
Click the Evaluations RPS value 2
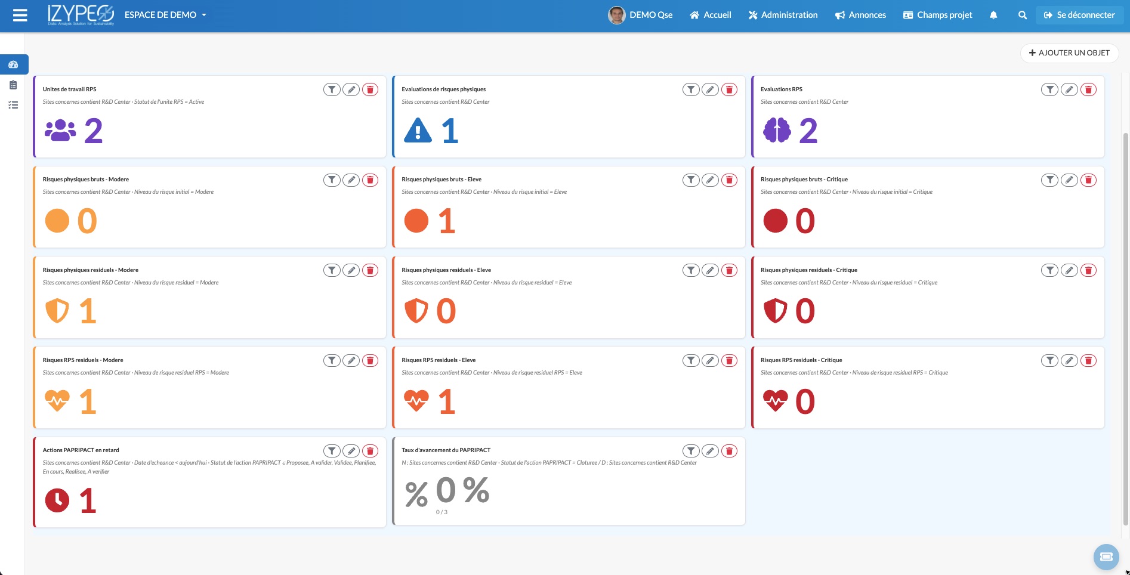pyautogui.click(x=808, y=131)
